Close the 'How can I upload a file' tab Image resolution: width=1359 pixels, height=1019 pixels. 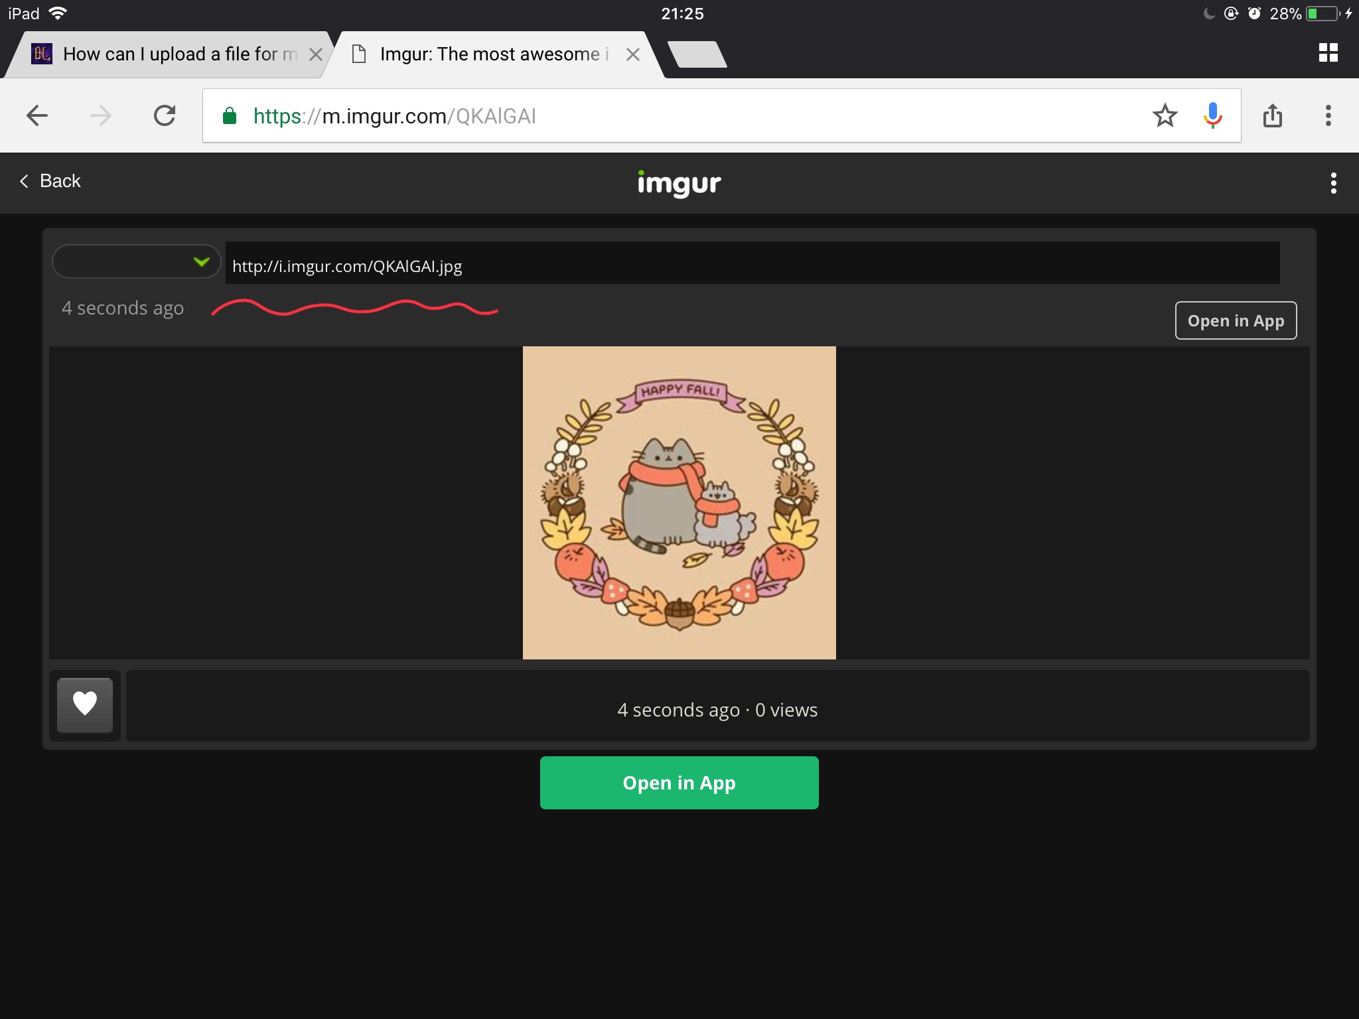point(316,54)
